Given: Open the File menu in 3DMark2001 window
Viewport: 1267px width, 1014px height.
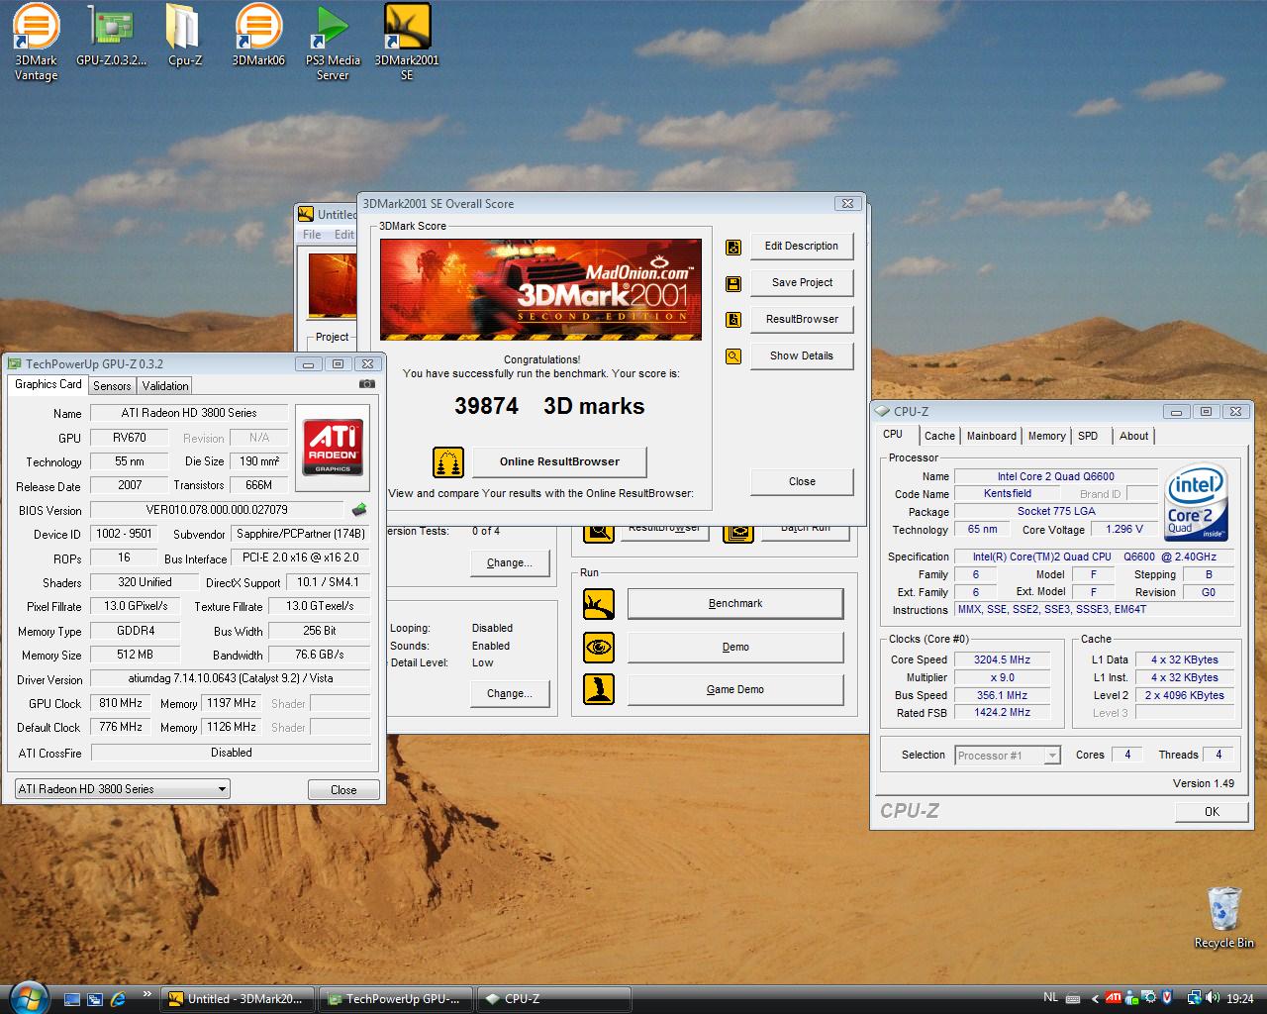Looking at the screenshot, I should click(x=312, y=235).
